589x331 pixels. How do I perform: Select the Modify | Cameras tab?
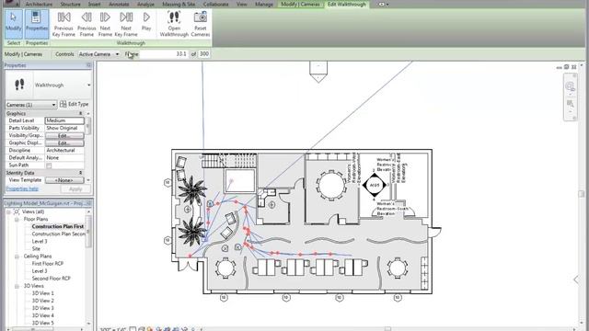pos(300,4)
